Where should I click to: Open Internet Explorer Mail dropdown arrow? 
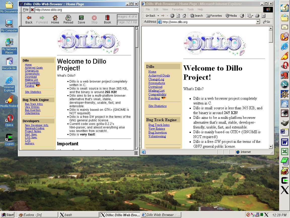(253, 16)
